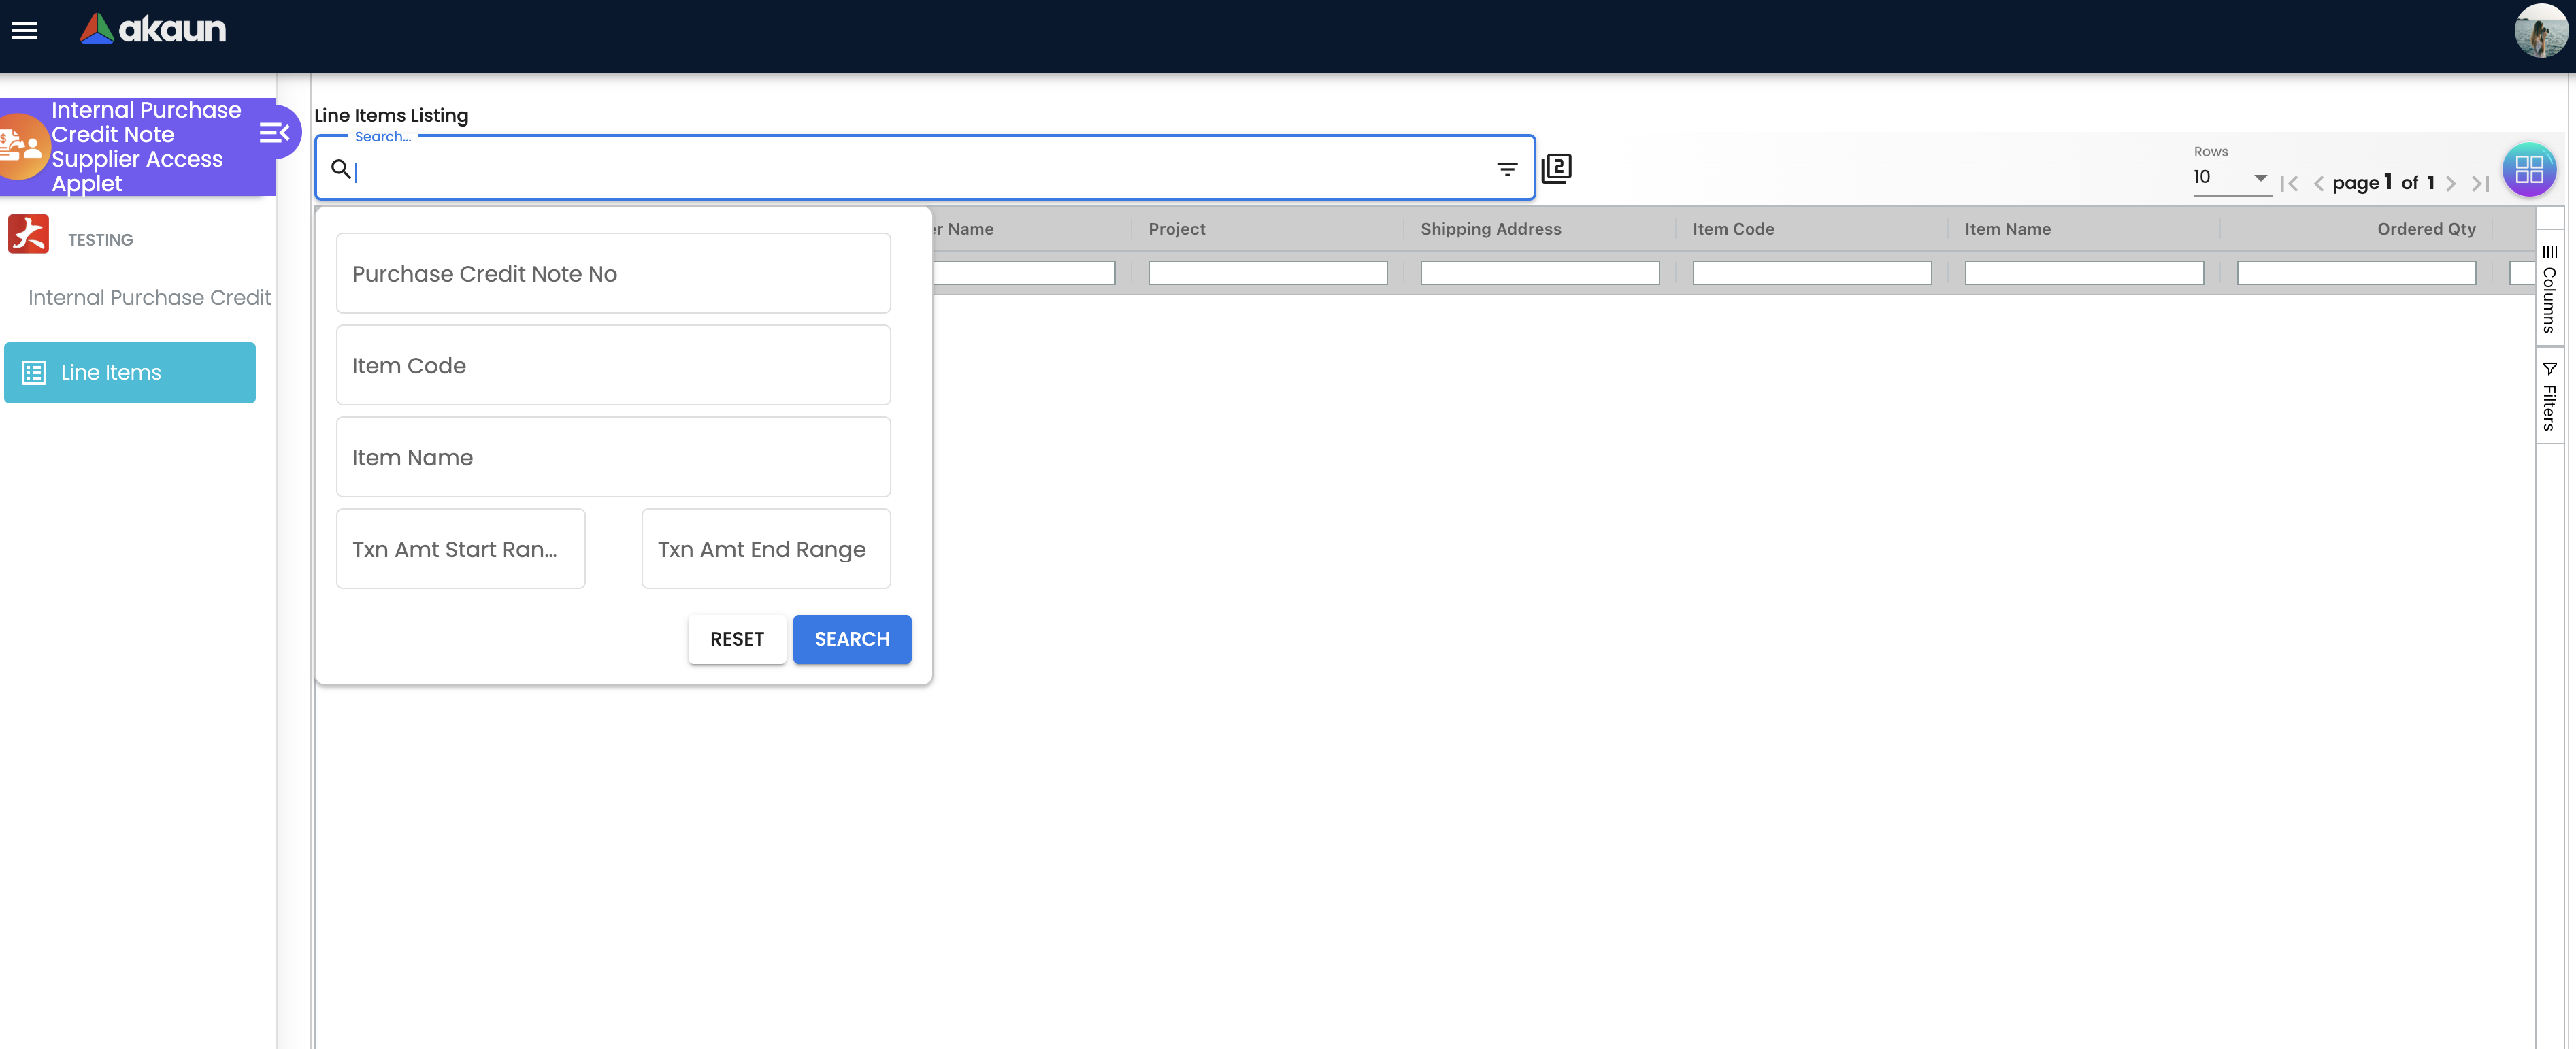The width and height of the screenshot is (2576, 1049).
Task: Sort by Item Code column header
Action: 1733,229
